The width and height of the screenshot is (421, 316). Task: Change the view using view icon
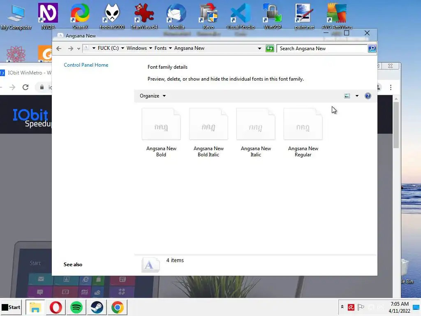347,96
